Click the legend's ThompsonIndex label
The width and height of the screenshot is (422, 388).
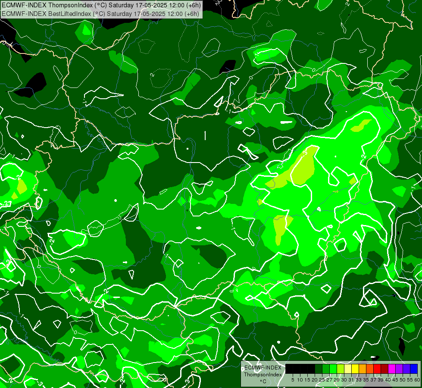(x=263, y=375)
